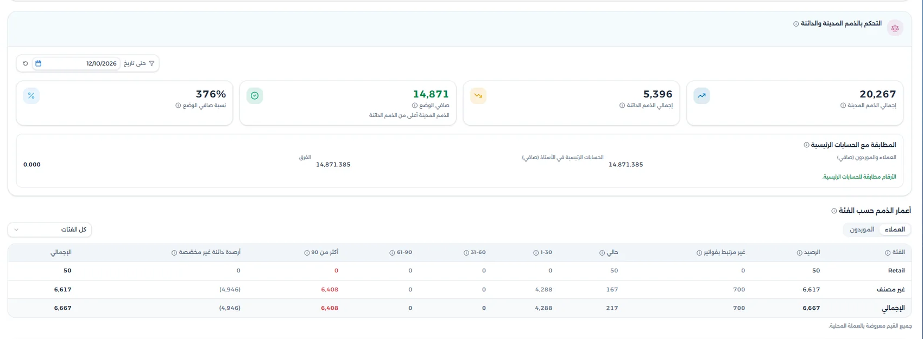Switch to the الموردون tab
Screen dimensions: 923x339
862,230
